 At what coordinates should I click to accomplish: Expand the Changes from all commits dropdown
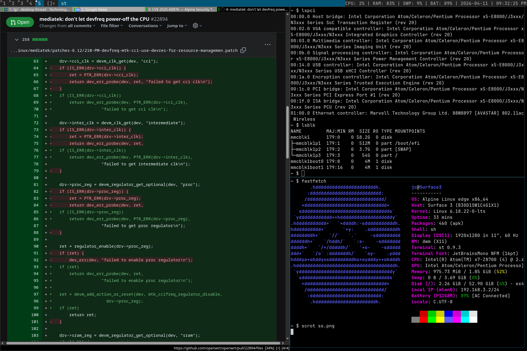[x=67, y=26]
